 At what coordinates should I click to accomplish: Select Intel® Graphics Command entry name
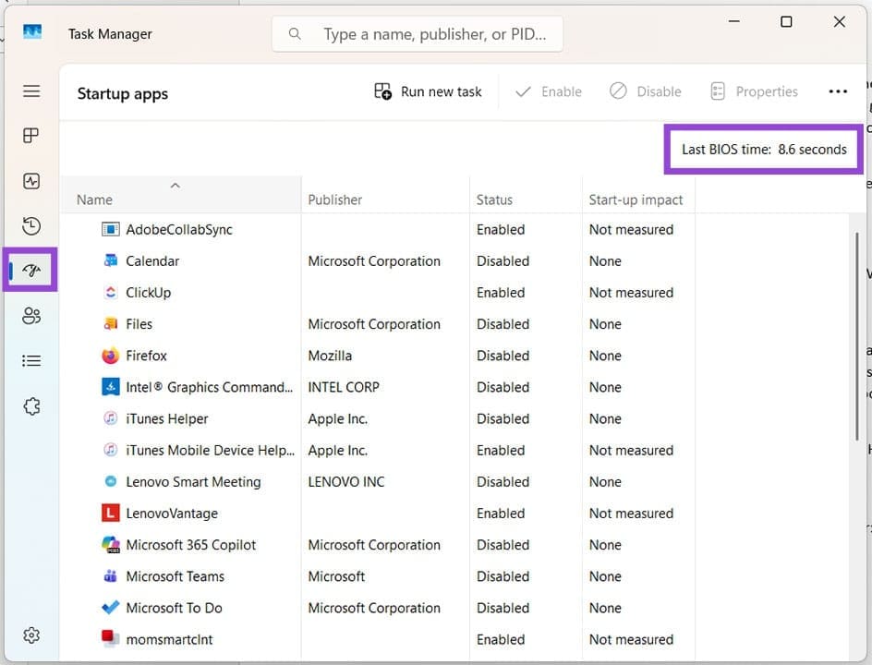tap(209, 387)
